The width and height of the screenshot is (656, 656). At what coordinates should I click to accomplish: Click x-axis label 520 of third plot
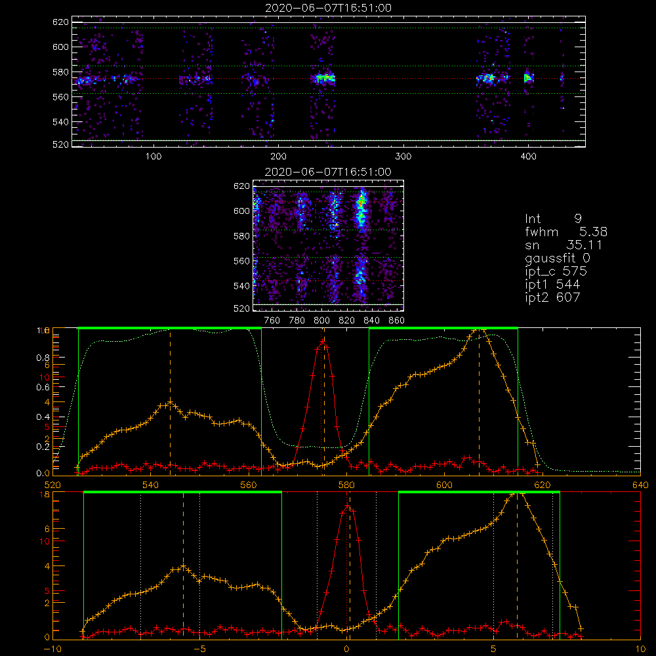point(52,485)
